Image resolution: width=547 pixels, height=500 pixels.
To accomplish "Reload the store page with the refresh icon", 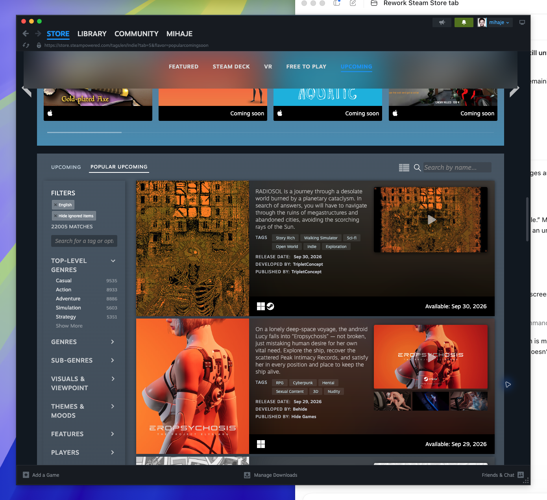I will [26, 45].
